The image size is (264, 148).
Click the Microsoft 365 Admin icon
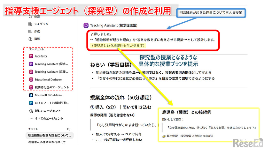[31, 95]
